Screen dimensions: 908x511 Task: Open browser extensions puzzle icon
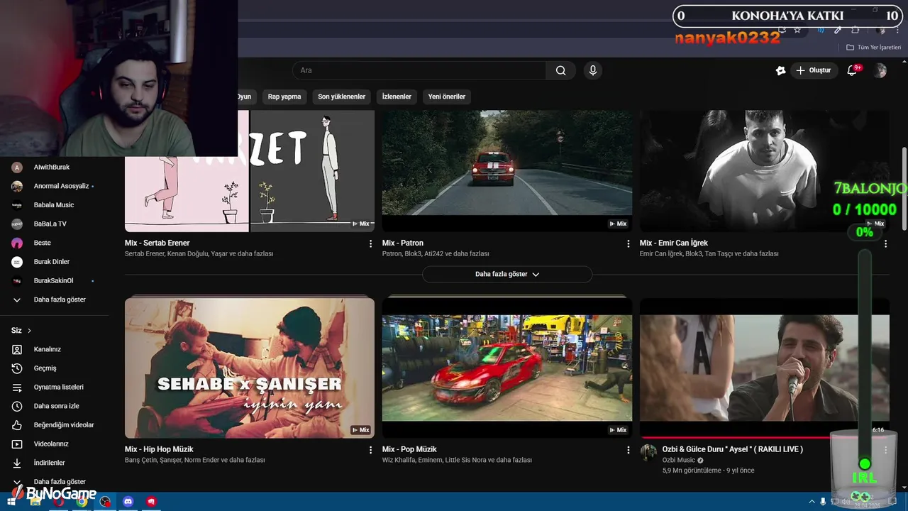[x=856, y=30]
